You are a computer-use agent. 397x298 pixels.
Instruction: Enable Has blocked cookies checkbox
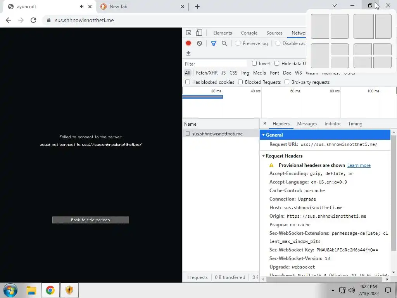(x=188, y=82)
